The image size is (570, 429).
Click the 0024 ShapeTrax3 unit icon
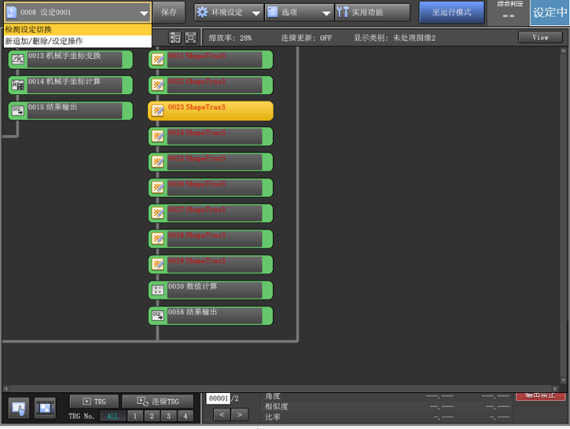[x=158, y=136]
